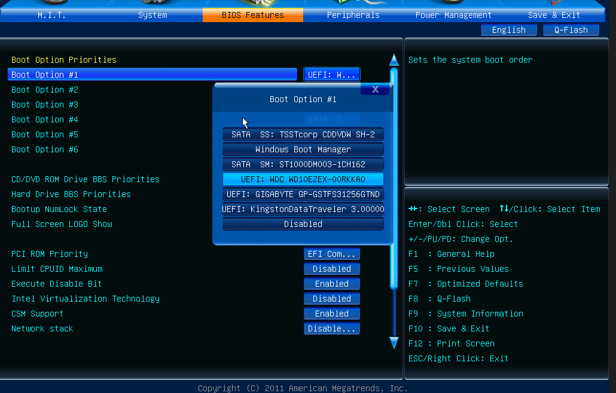This screenshot has height=393, width=616.
Task: Select the PCI ROM Priority label
Action: click(50, 254)
